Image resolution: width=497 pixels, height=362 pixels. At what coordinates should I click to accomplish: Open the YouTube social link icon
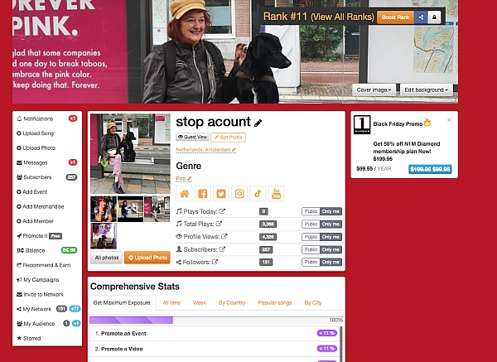[277, 194]
